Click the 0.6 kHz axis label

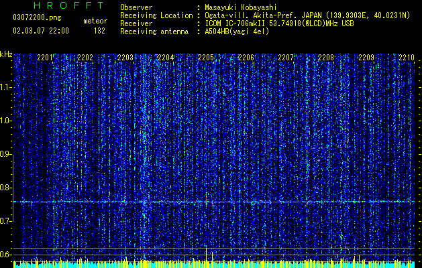(x=5, y=255)
